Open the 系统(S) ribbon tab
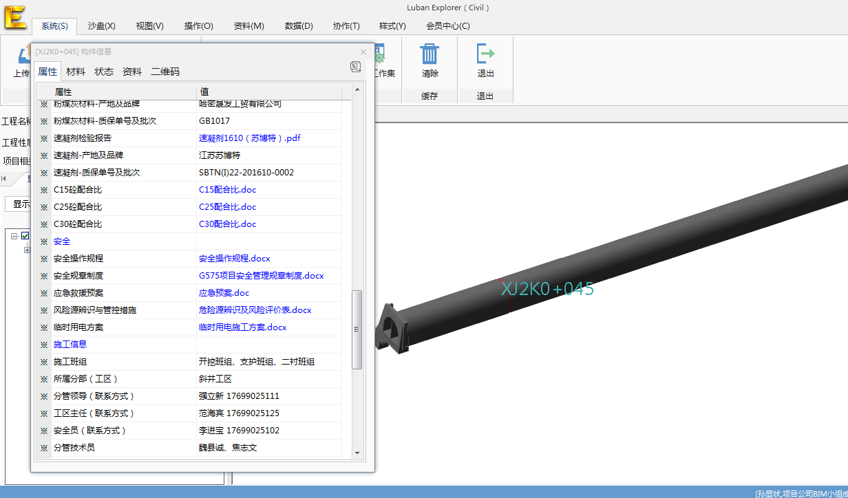The width and height of the screenshot is (848, 498). tap(54, 26)
